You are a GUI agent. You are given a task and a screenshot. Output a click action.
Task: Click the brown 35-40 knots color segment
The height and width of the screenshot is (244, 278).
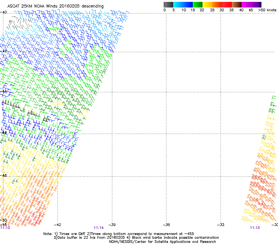[x=237, y=5]
